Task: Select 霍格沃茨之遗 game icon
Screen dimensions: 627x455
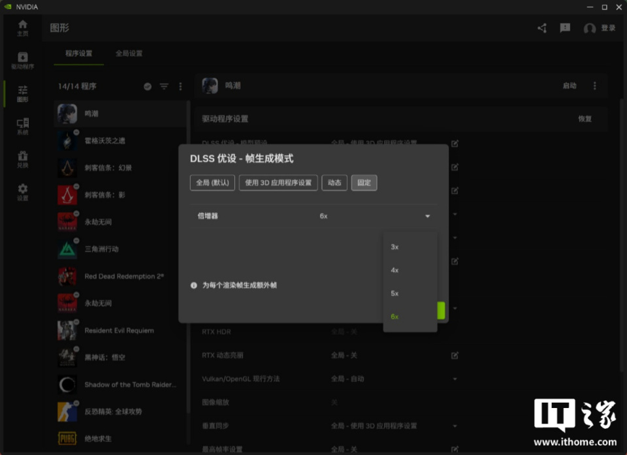Action: click(67, 141)
